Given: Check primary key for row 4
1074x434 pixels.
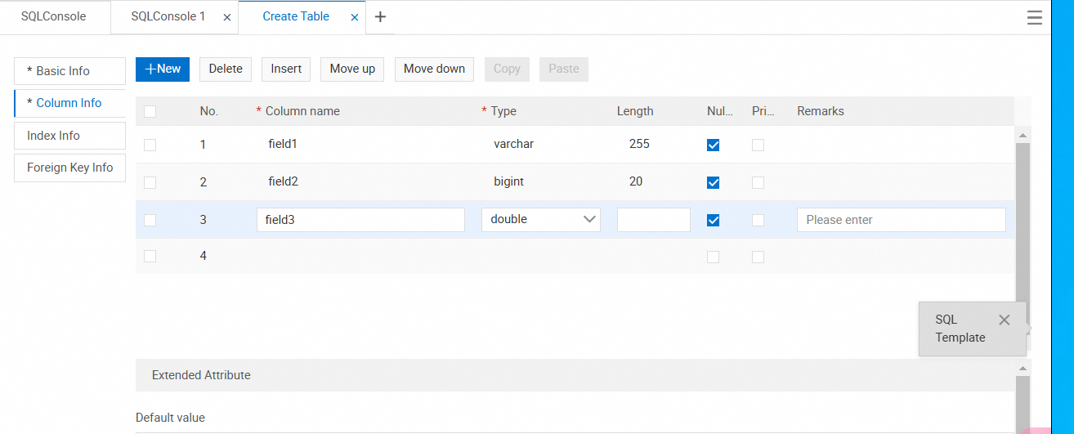Looking at the screenshot, I should (758, 257).
